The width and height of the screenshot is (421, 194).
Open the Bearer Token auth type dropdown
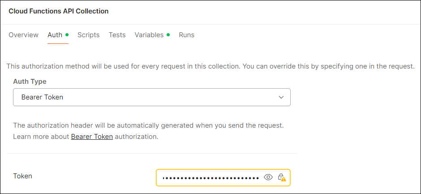pos(151,97)
